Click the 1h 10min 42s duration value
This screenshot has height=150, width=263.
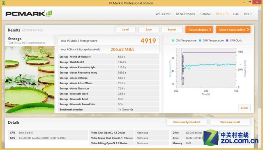coord(126,110)
